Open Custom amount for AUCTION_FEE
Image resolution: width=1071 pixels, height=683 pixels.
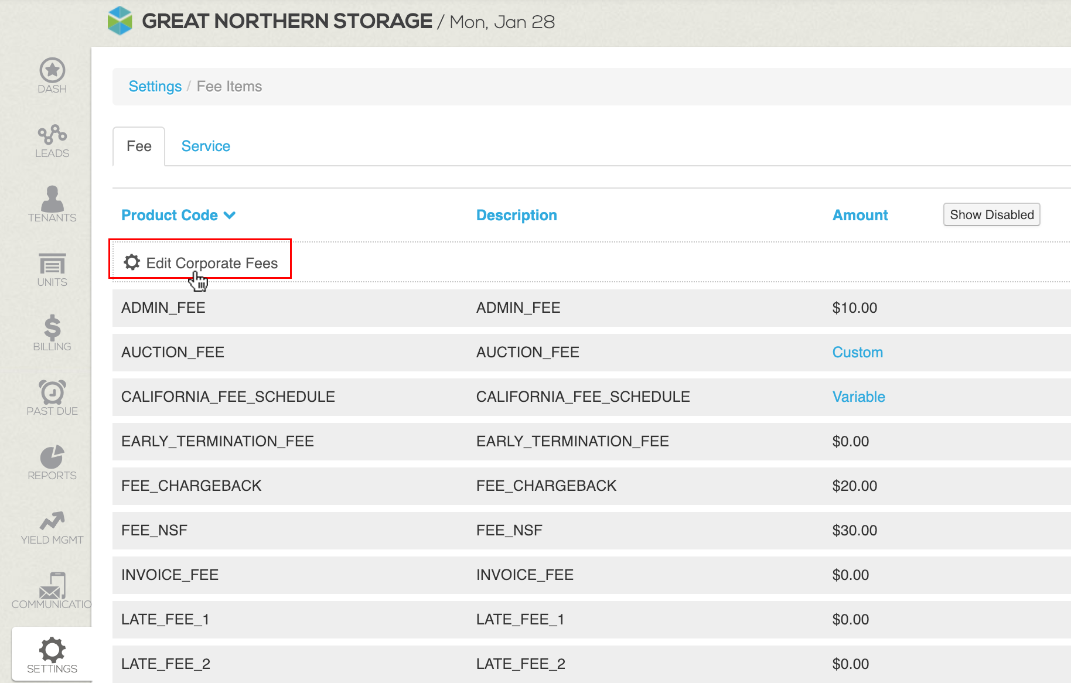[857, 352]
